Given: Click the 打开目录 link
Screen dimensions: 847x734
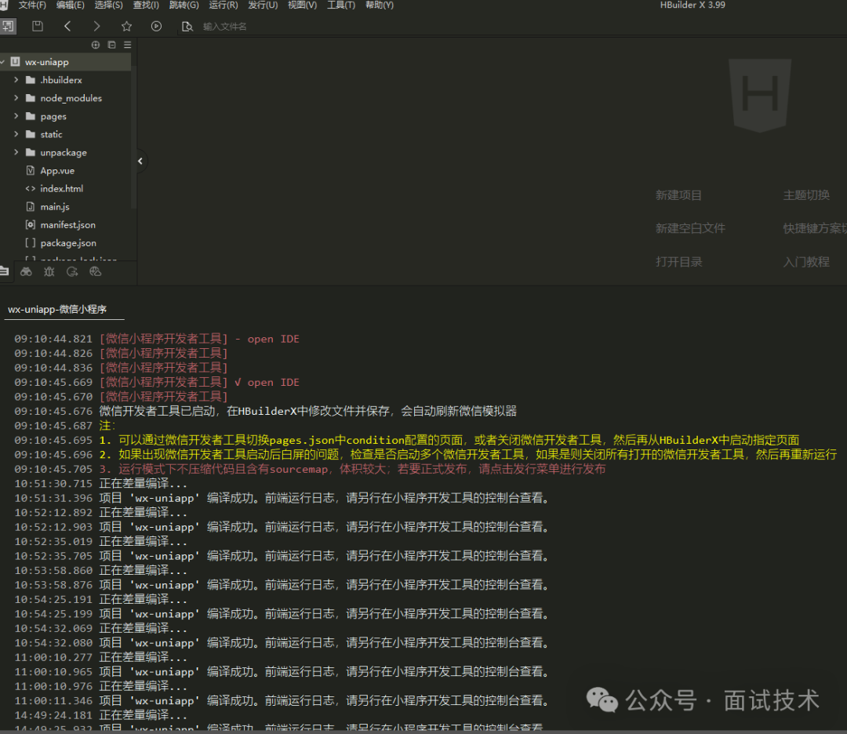Looking at the screenshot, I should click(678, 262).
